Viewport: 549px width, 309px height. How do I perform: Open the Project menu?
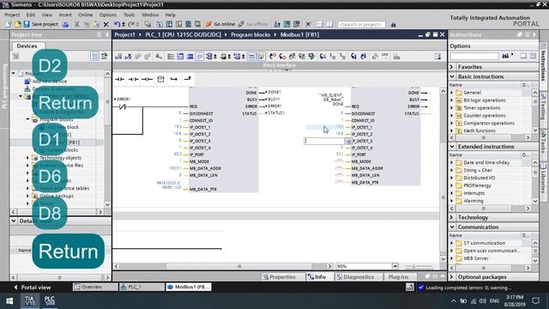(x=12, y=15)
